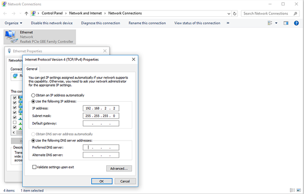This screenshot has width=304, height=194.
Task: Open the Organize dropdown menu
Action: [x=13, y=23]
